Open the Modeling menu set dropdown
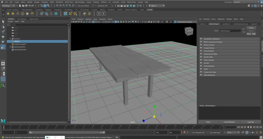263x139 pixels. point(8,6)
